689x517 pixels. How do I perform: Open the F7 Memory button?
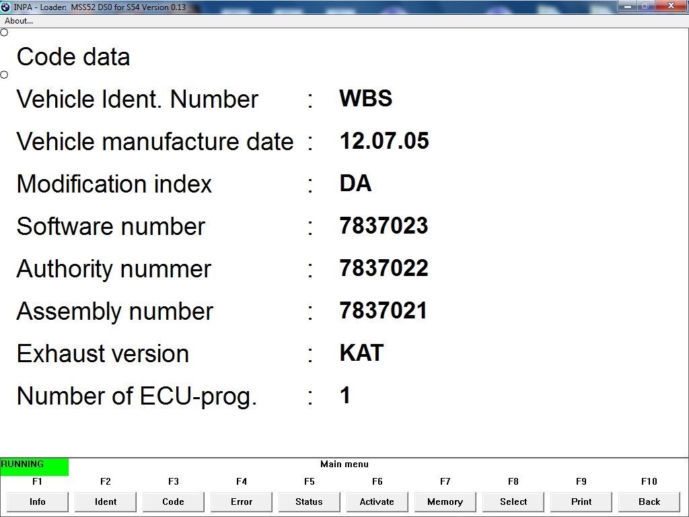445,502
